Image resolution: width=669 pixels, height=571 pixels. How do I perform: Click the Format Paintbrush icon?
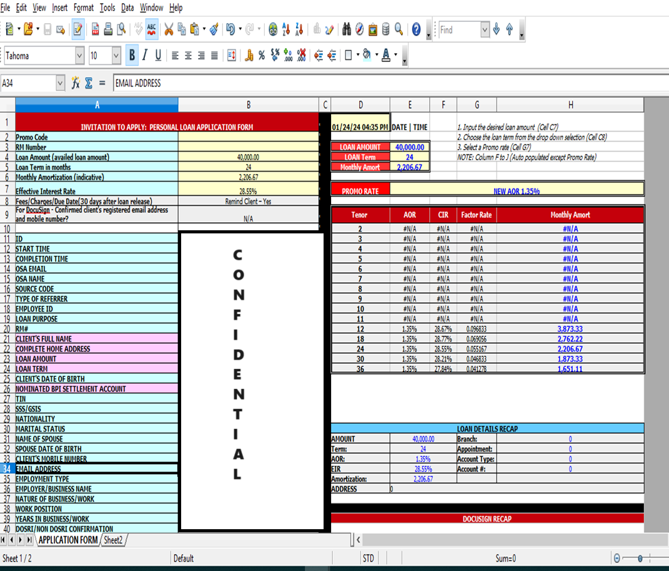coord(214,29)
